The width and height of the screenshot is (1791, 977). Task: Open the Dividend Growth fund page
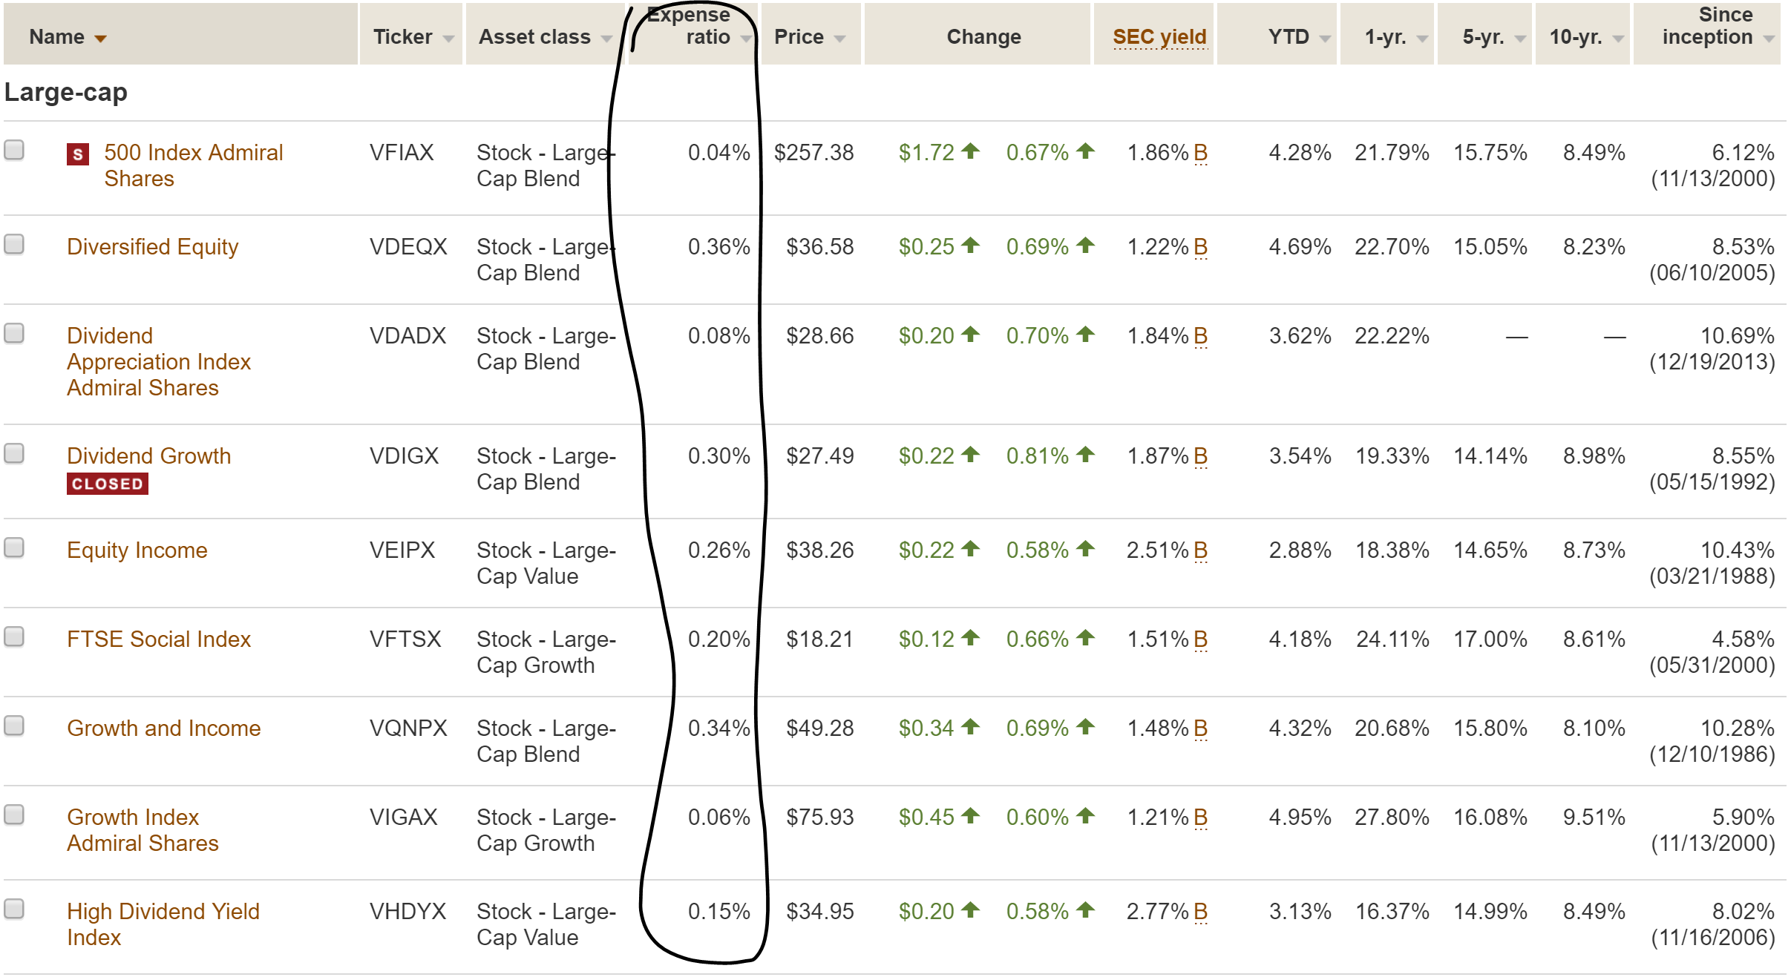(148, 455)
